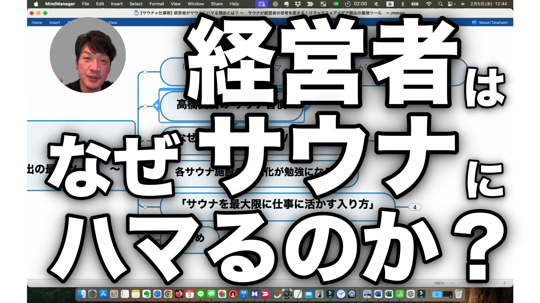Expand the collapsed subtopics badge labeled 4
Image resolution: width=540 pixels, height=303 pixels.
click(x=415, y=207)
